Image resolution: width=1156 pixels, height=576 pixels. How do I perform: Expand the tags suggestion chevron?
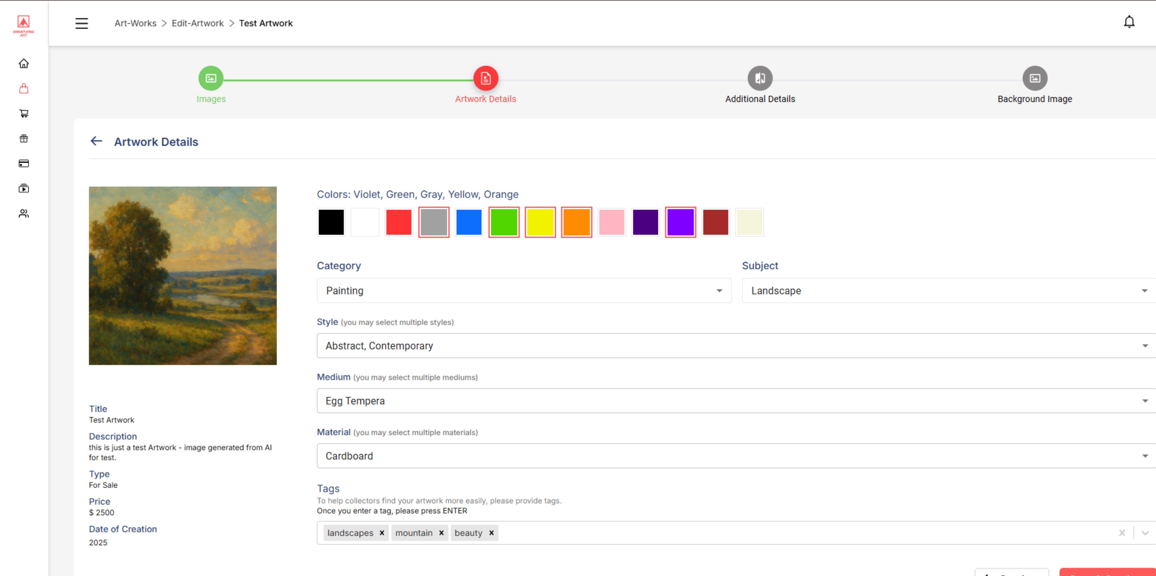pyautogui.click(x=1145, y=533)
